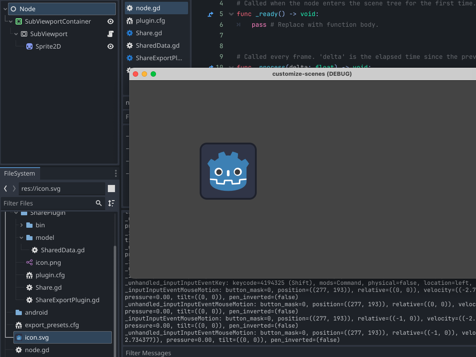Image resolution: width=476 pixels, height=357 pixels.
Task: Click the blue gear icon beside ShareExportPl... script
Action: click(x=130, y=58)
